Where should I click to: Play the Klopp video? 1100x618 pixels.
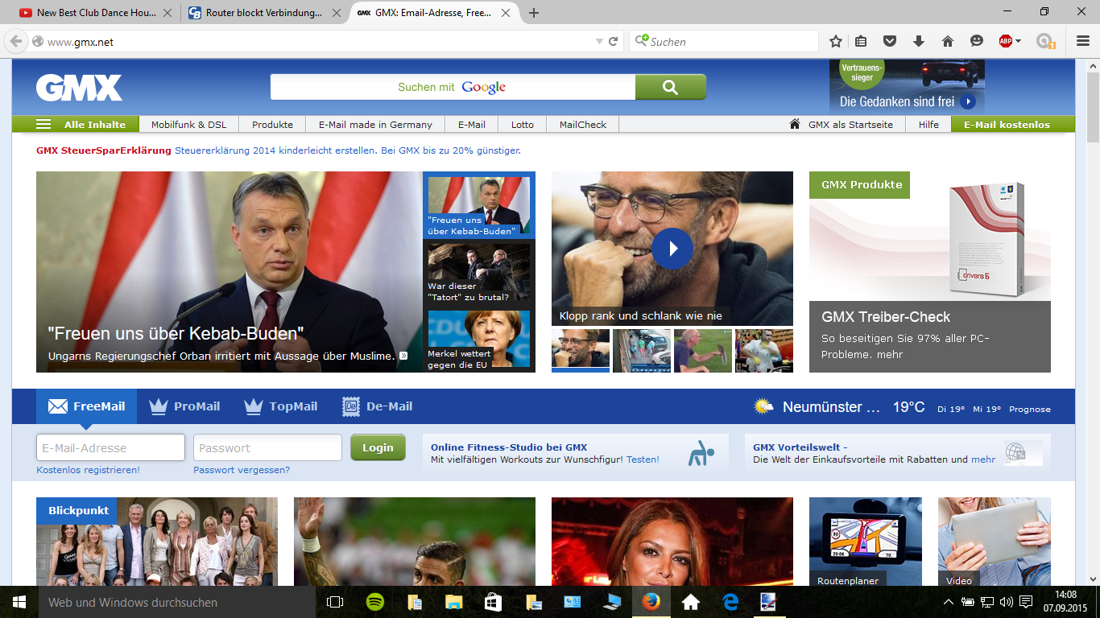(672, 249)
